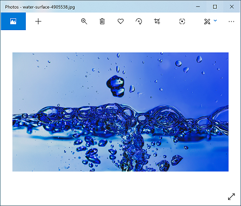
Task: Minimize the Photos window
Action: (198, 6)
